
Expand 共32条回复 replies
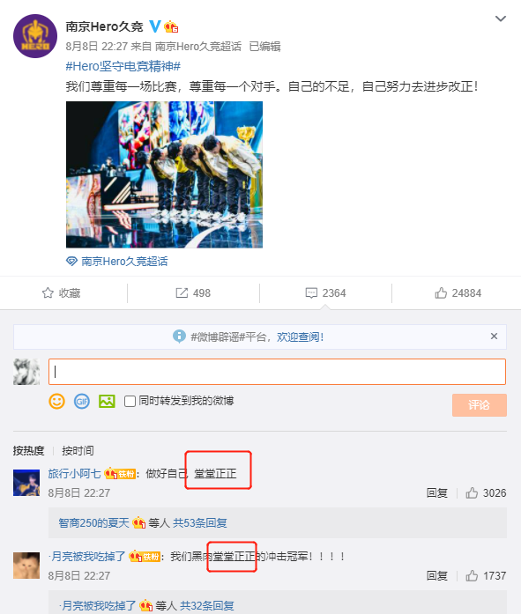click(206, 606)
